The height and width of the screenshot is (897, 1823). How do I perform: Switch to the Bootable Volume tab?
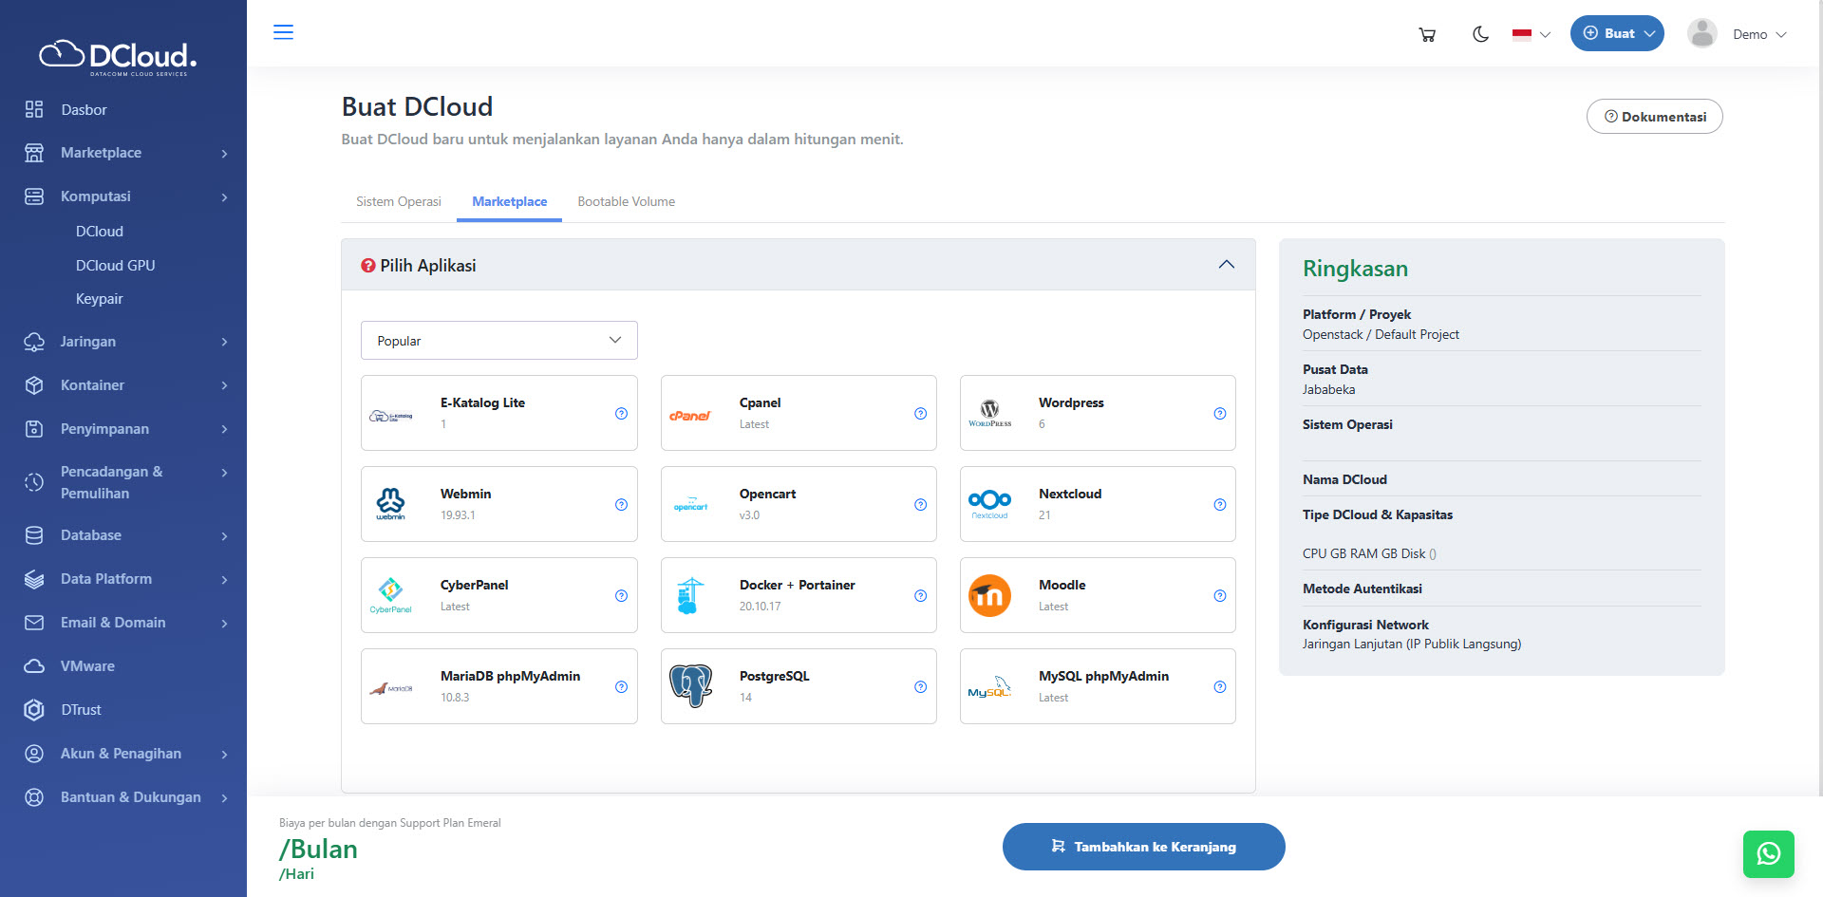(626, 201)
